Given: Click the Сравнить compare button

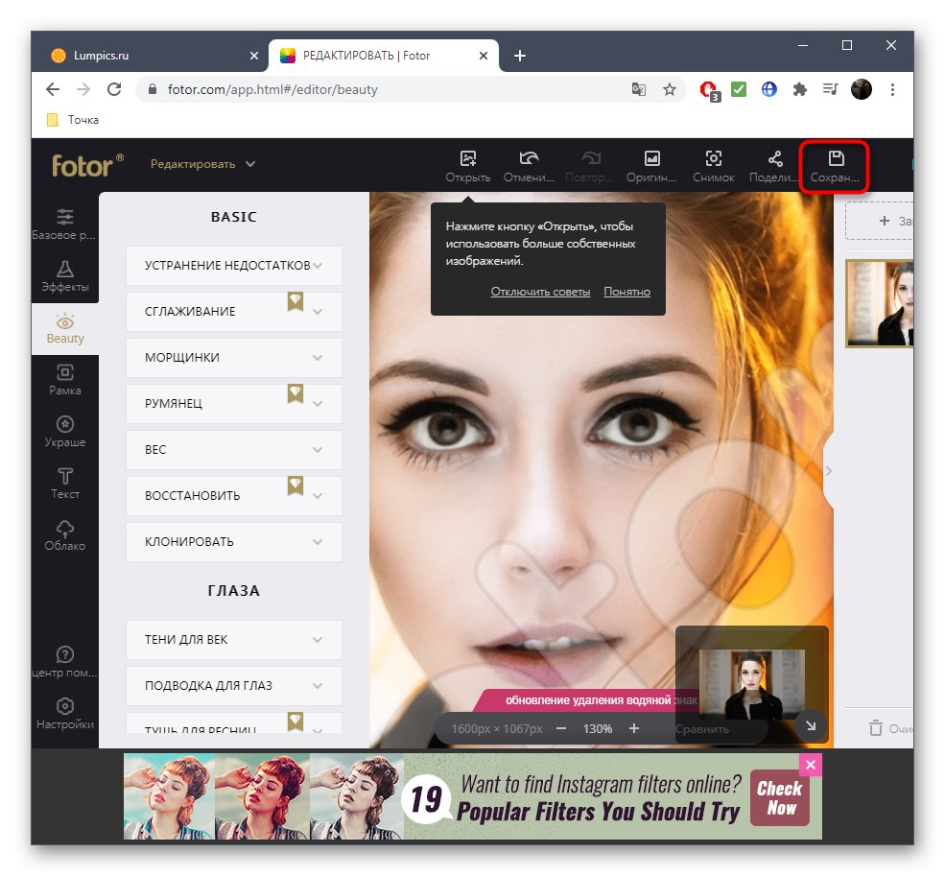Looking at the screenshot, I should click(x=701, y=729).
